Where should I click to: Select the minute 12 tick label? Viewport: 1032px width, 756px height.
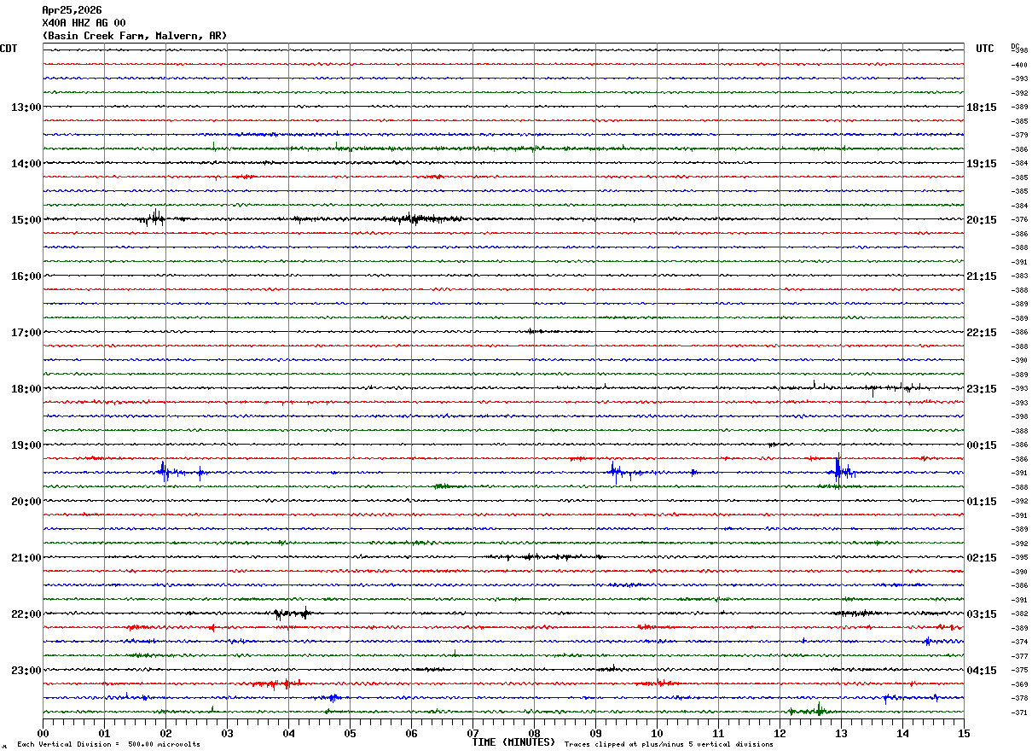pos(780,733)
